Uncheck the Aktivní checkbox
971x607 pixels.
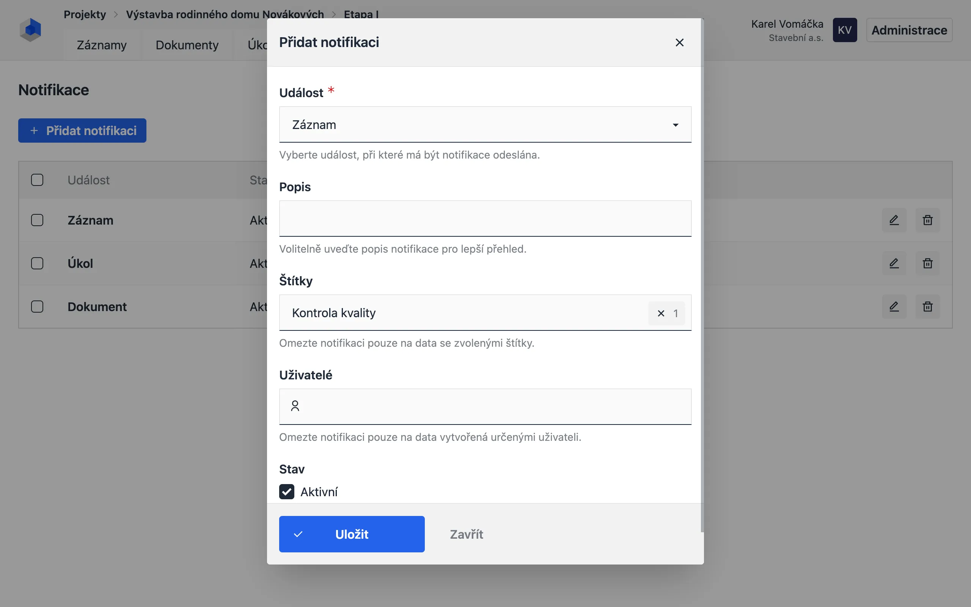286,491
